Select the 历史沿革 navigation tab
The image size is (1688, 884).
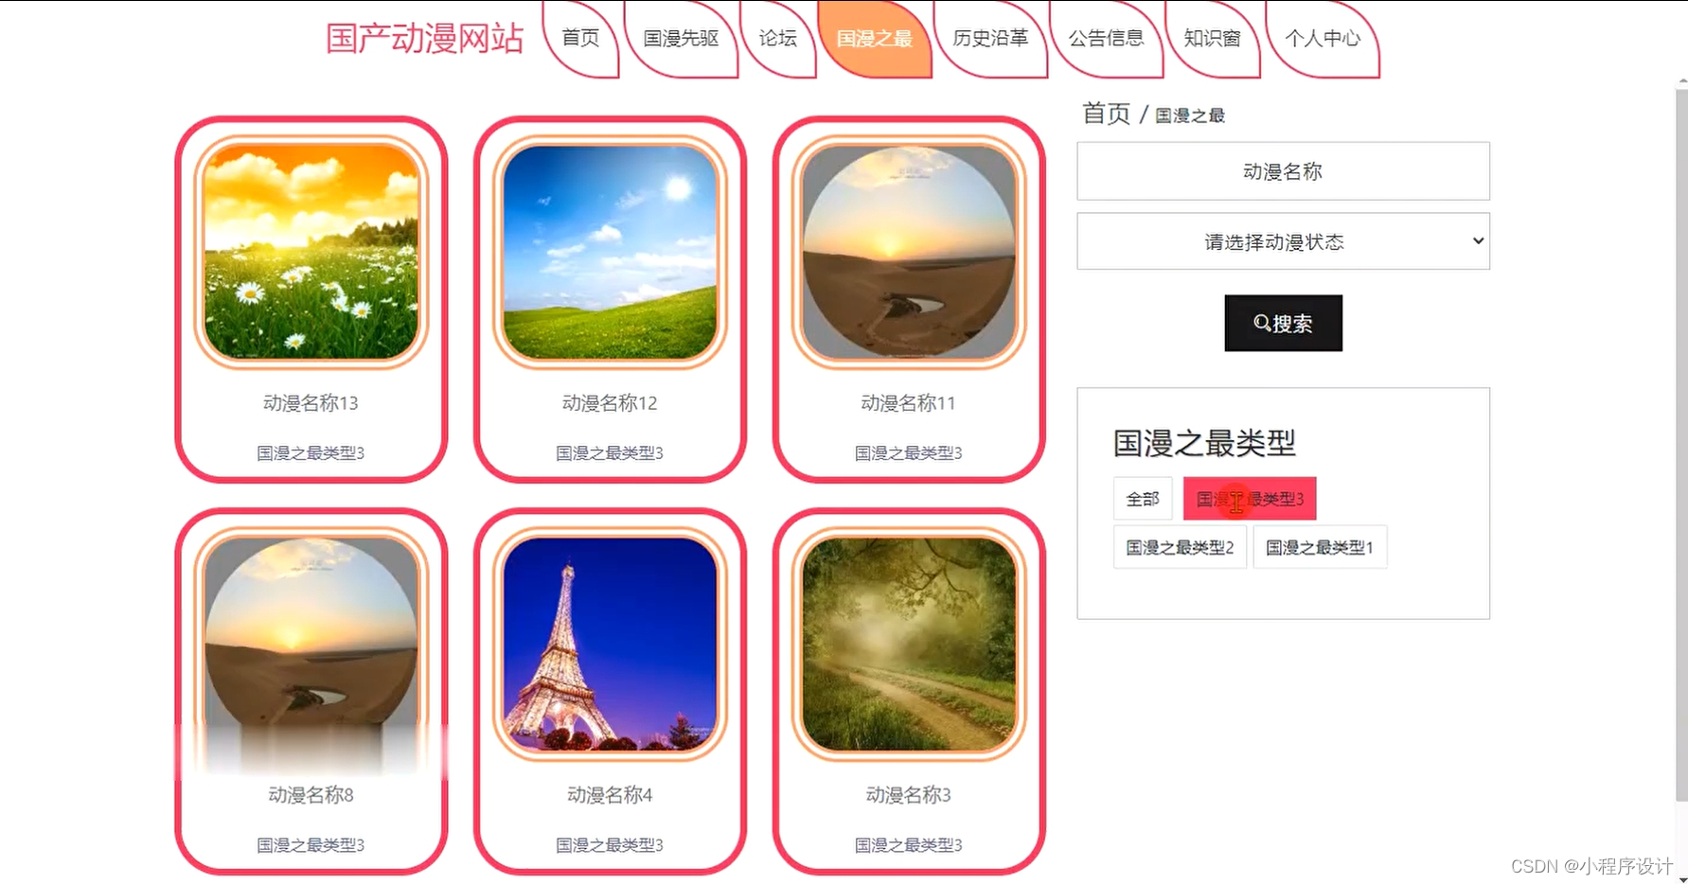[x=990, y=39]
